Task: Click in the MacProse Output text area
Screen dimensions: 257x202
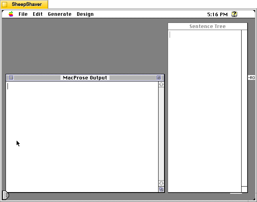Action: 82,137
